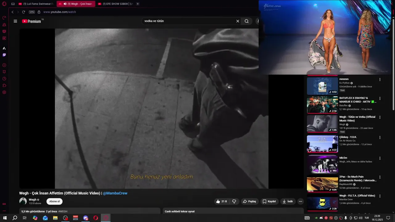Reload the current YouTube page
This screenshot has width=395, height=222.
(x=23, y=12)
